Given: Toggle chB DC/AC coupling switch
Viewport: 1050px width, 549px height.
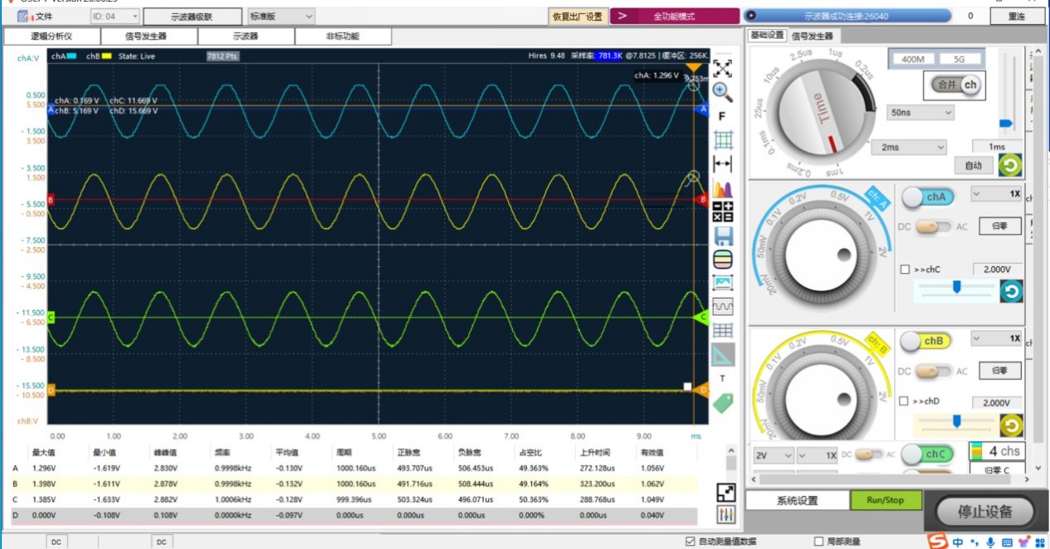Looking at the screenshot, I should click(x=934, y=371).
